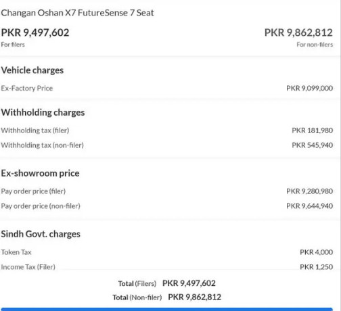
Task: Click the Token Tax amount PKR 4,000
Action: tap(316, 252)
